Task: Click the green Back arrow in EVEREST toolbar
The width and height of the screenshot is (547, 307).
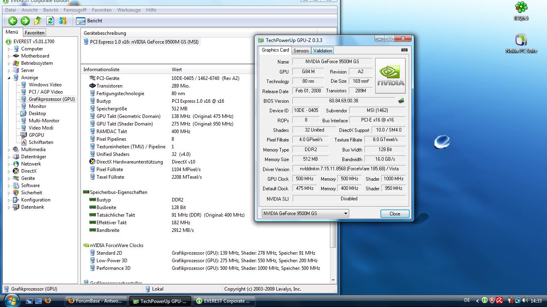Action: point(12,21)
